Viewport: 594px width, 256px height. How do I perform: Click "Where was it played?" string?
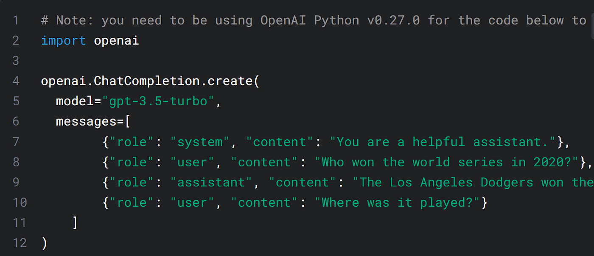[x=397, y=203]
